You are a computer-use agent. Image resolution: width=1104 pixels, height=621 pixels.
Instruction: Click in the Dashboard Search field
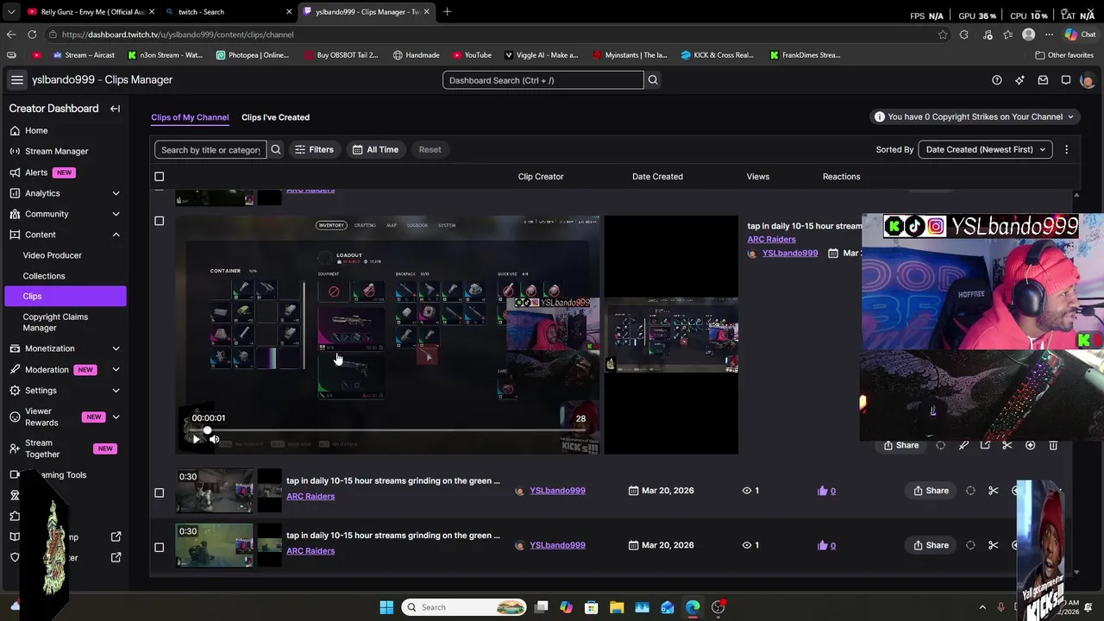543,80
